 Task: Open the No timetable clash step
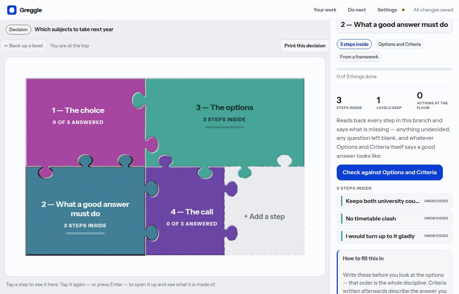click(x=394, y=218)
